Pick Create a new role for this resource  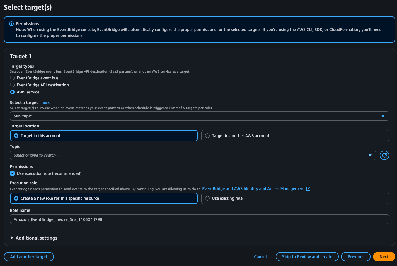(x=16, y=198)
